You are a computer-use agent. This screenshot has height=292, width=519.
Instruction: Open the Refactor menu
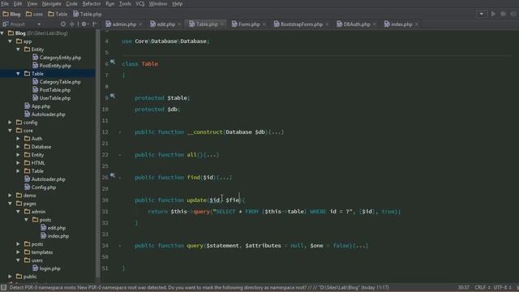pos(92,3)
